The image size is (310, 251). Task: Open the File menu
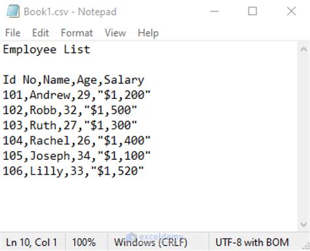pyautogui.click(x=13, y=33)
